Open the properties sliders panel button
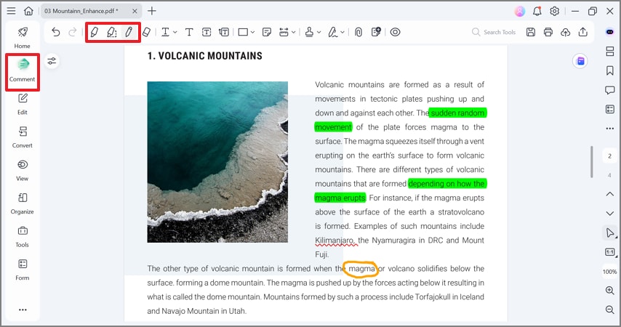 tap(52, 61)
